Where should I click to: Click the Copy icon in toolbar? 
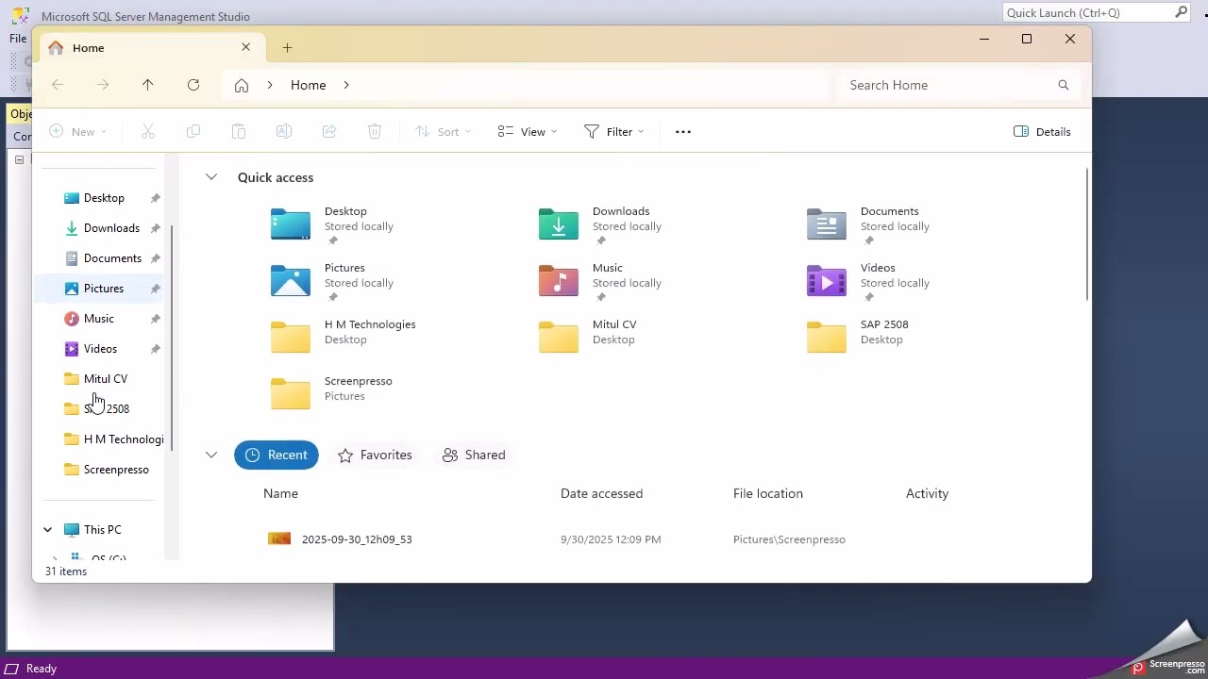[193, 132]
